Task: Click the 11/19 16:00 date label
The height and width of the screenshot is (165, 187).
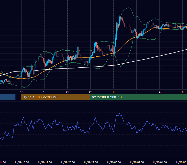Action: [x=22, y=162]
